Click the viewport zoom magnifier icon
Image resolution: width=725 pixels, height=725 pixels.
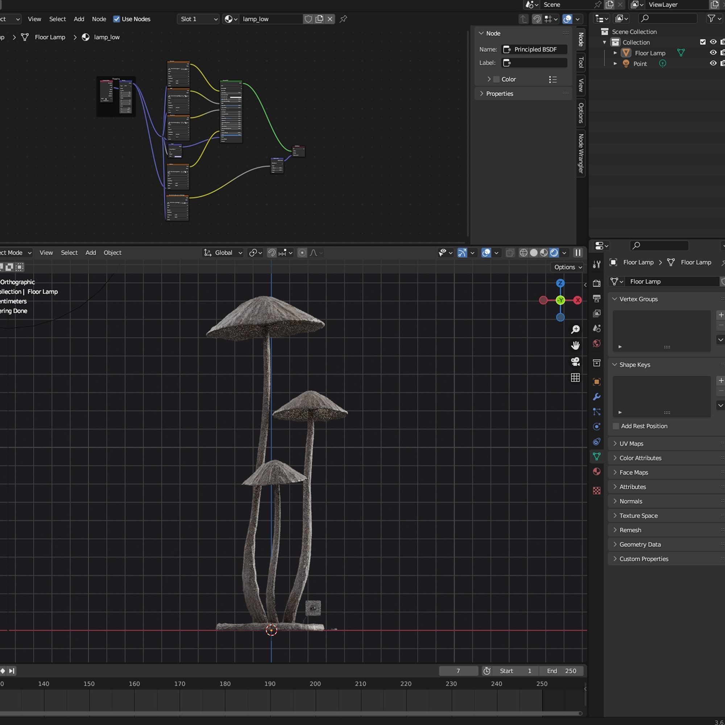575,329
